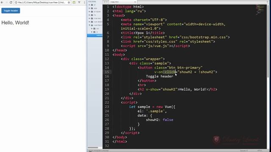The height and width of the screenshot is (152, 271).
Task: Click the doctype html declaration
Action: coord(128,7)
